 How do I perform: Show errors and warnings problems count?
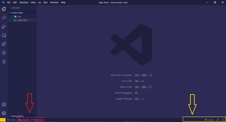(x=11, y=120)
